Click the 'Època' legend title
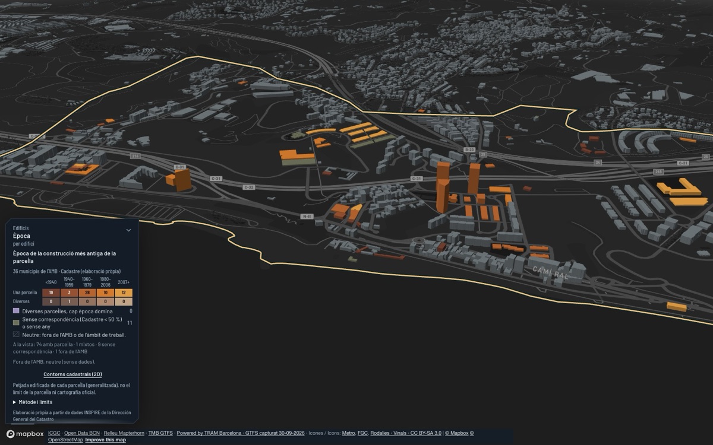This screenshot has height=445, width=713. 21,236
